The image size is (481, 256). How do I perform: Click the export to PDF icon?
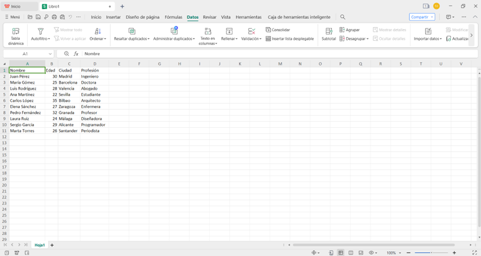click(46, 17)
